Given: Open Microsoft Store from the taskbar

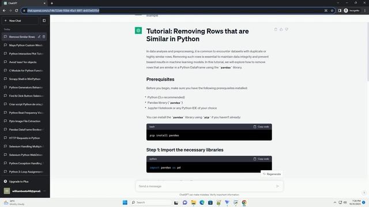Looking at the screenshot, I should click(210, 202).
